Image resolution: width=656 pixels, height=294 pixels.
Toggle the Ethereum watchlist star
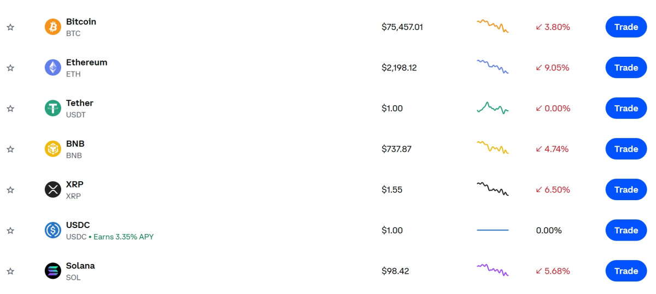(10, 68)
